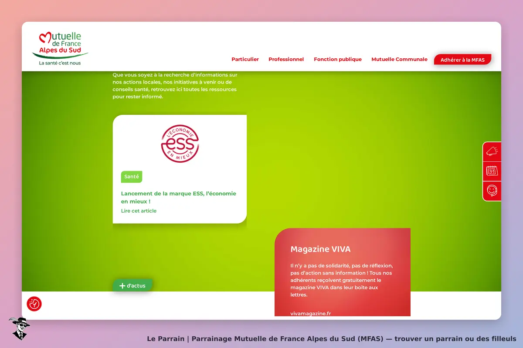Open the megaphone news side icon
This screenshot has height=348, width=523.
[492, 151]
